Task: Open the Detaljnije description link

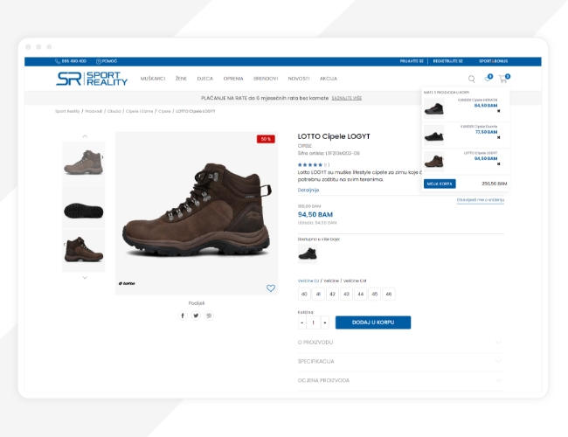Action: 308,190
